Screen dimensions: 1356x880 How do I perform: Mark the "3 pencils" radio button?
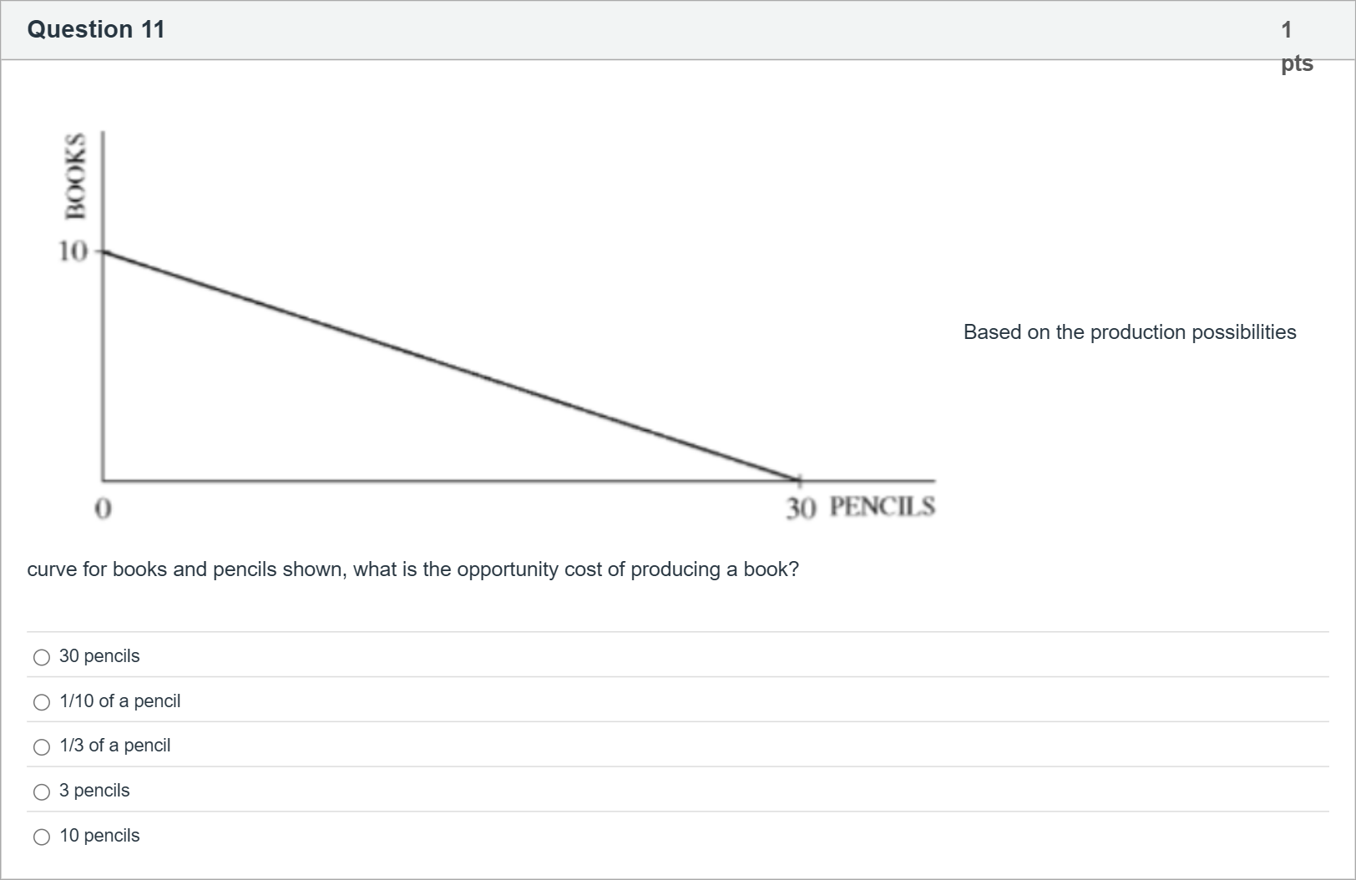tap(42, 792)
